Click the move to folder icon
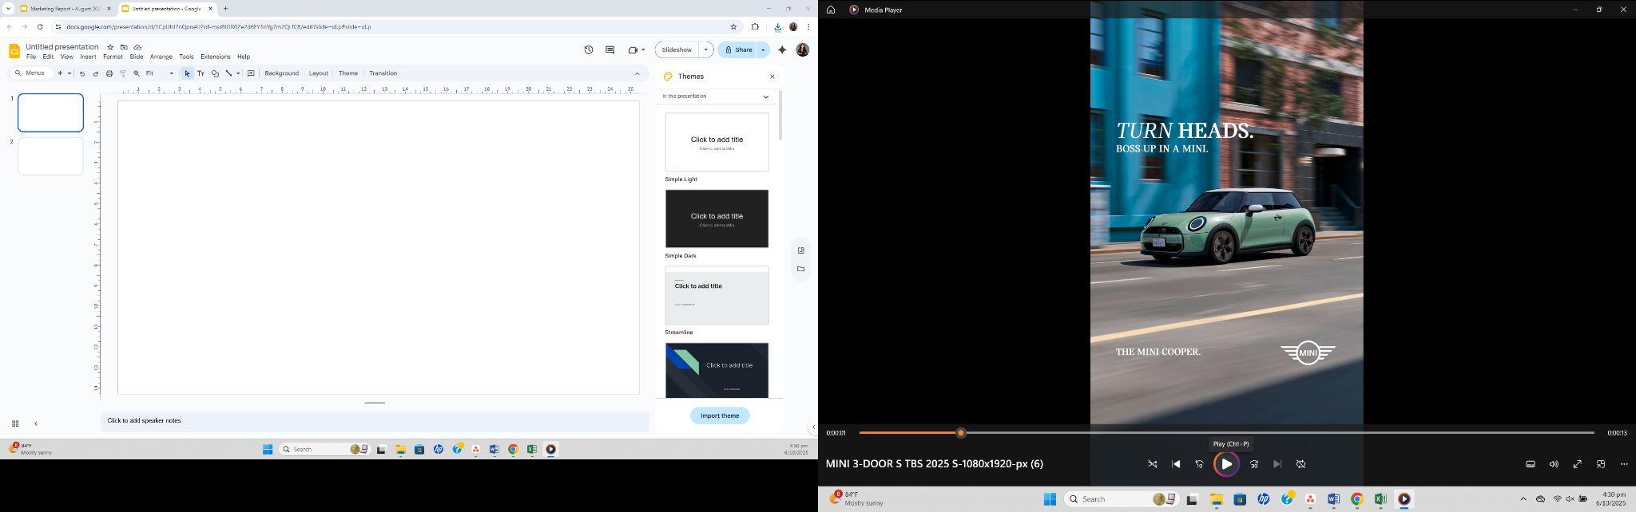Viewport: 1636px width, 512px height. pyautogui.click(x=124, y=47)
